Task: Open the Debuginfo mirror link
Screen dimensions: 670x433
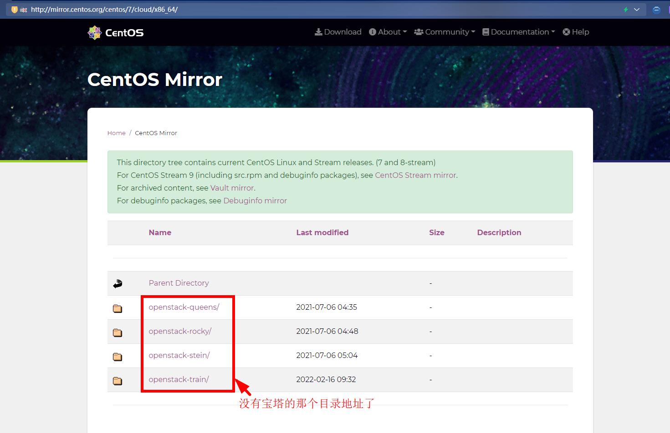Action: pyautogui.click(x=255, y=201)
